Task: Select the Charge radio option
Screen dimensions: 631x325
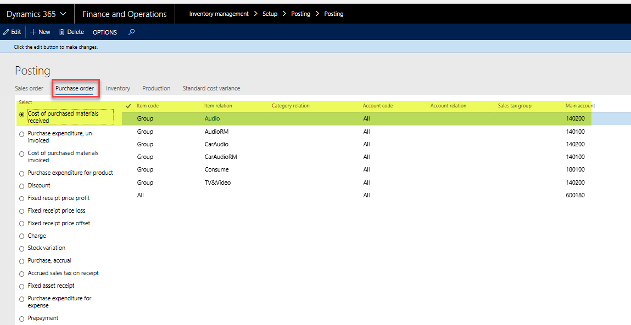Action: 22,236
